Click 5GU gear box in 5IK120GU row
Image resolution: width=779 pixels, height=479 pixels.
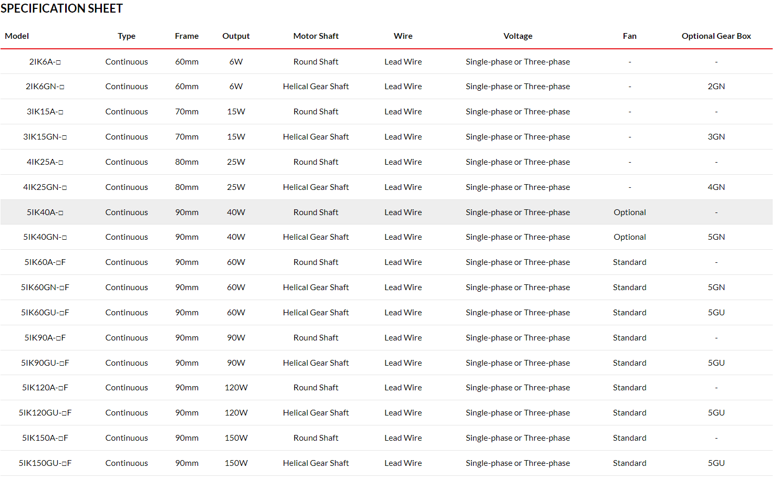tap(716, 413)
